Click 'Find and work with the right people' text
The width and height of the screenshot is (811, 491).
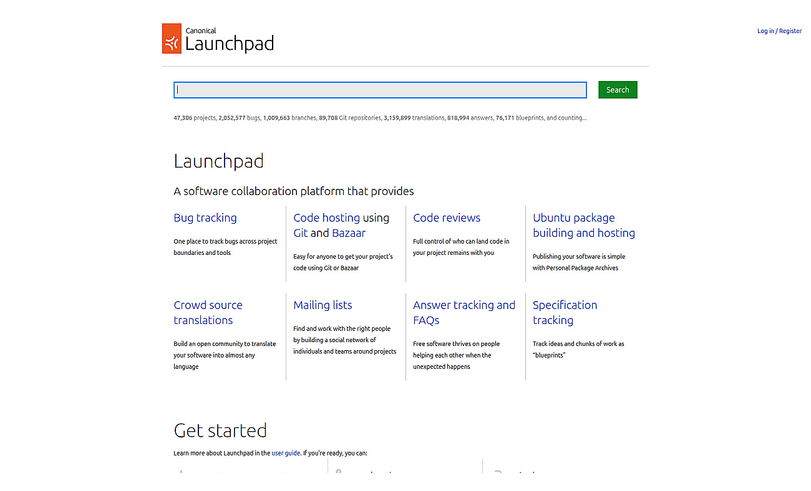[345, 340]
